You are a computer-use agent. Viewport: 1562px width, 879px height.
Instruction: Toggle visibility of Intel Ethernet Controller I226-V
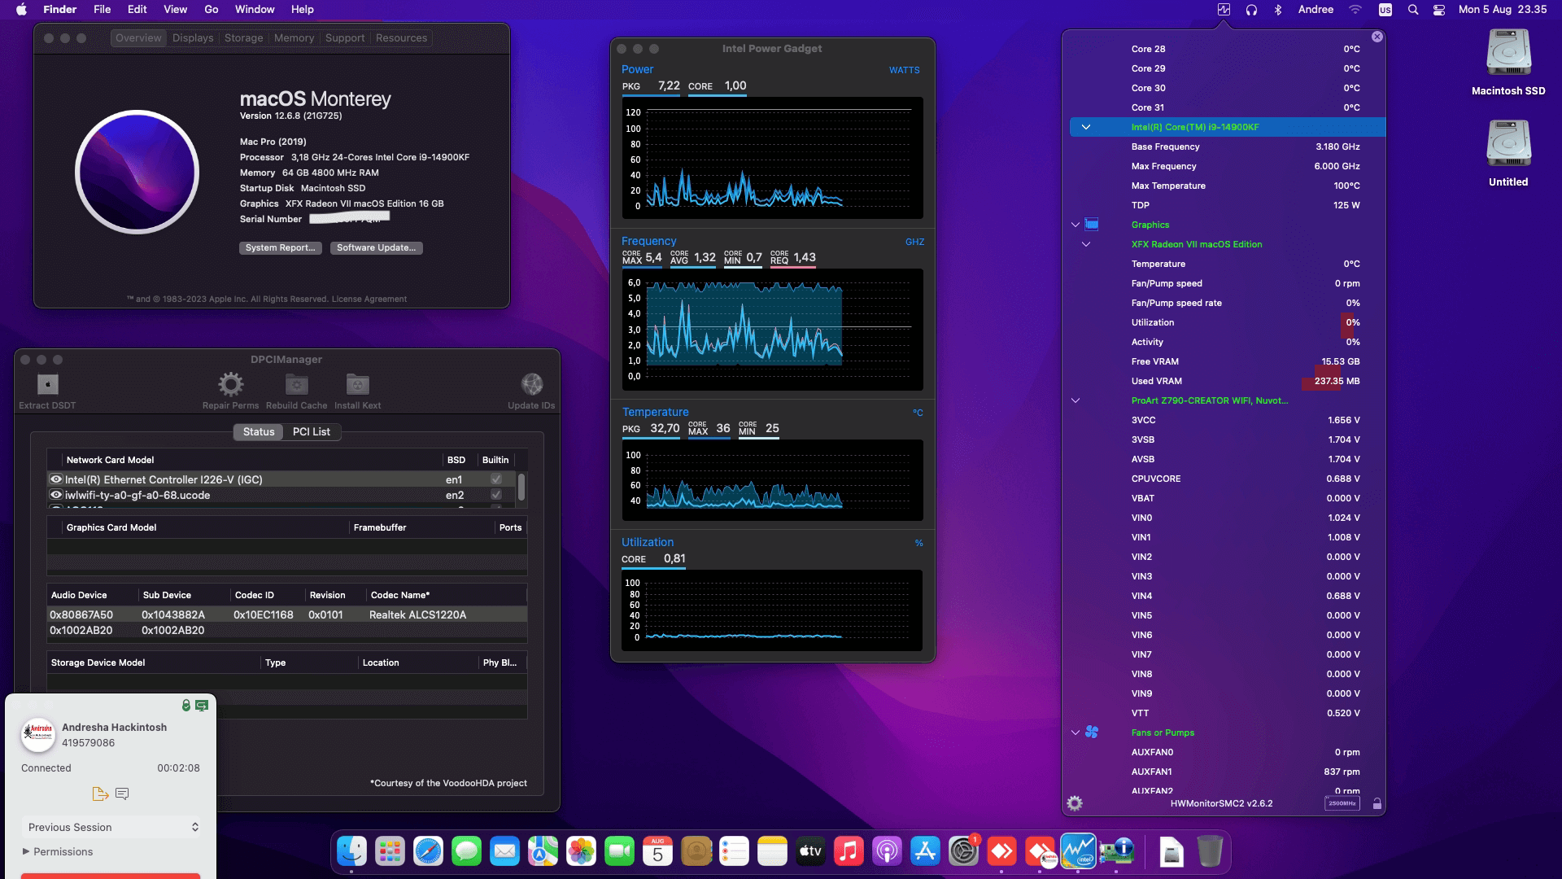pos(55,479)
